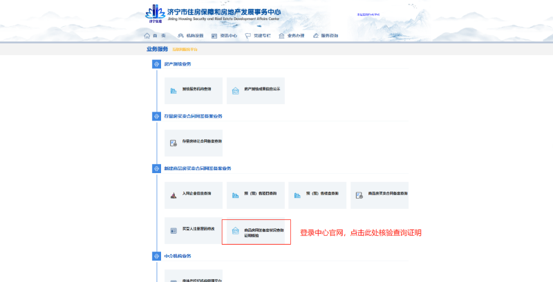The image size is (553, 282).
Task: Select 业务办理 in the navigation bar
Action: (x=292, y=35)
